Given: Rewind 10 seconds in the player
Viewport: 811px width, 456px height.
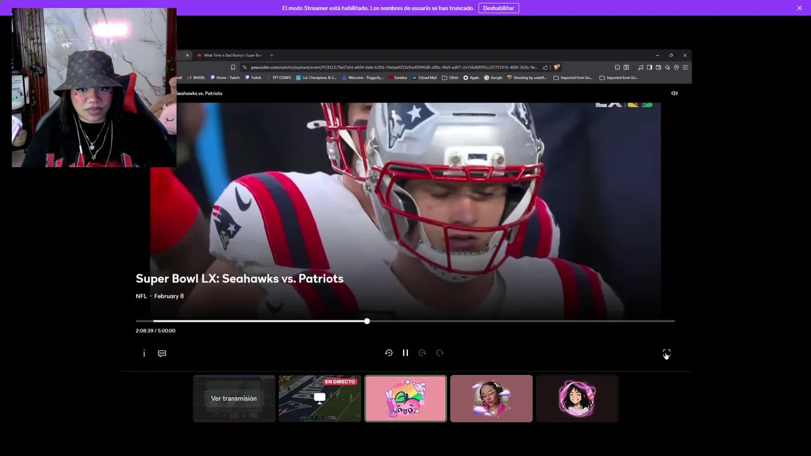Looking at the screenshot, I should tap(388, 353).
